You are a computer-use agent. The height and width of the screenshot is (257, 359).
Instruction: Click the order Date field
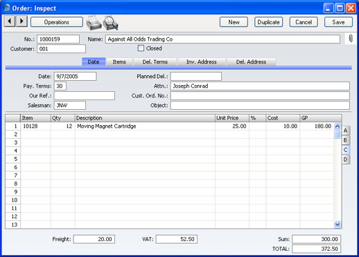pyautogui.click(x=76, y=77)
